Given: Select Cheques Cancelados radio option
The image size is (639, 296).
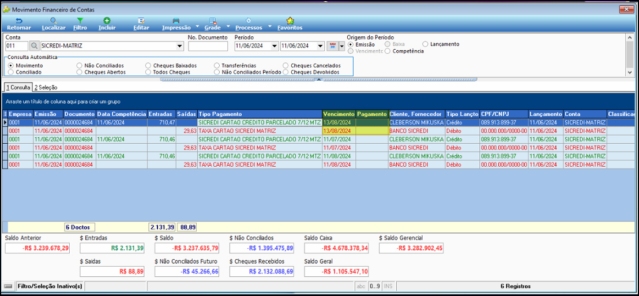Looking at the screenshot, I should pos(285,65).
